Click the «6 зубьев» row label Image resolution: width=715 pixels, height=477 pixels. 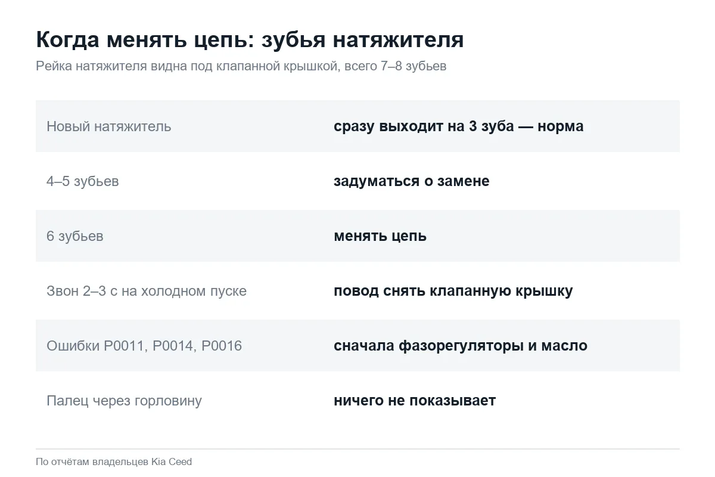pos(74,236)
